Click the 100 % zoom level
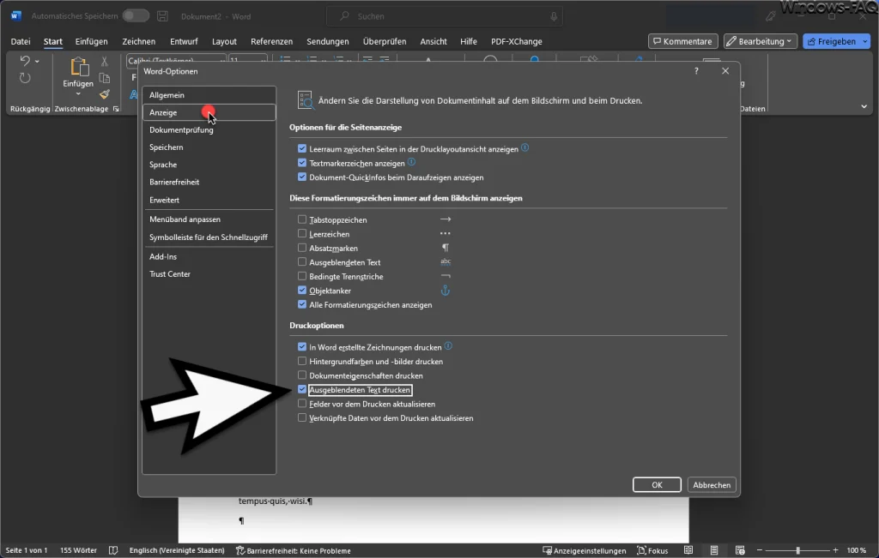The height and width of the screenshot is (558, 879). [856, 551]
